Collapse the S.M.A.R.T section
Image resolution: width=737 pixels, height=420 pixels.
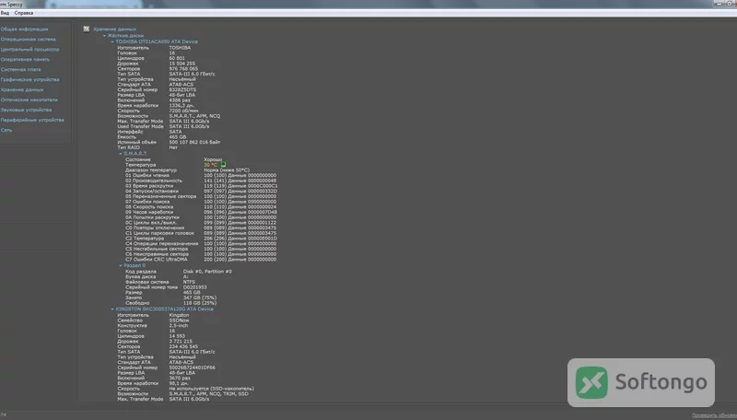coord(121,154)
